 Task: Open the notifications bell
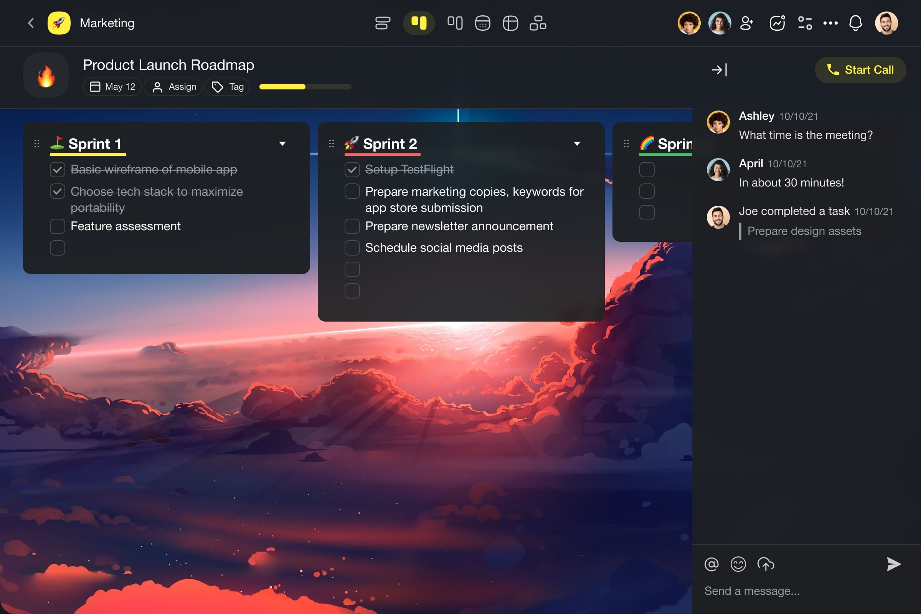[855, 23]
